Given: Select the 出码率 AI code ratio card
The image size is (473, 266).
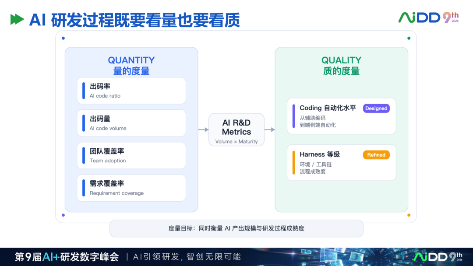Looking at the screenshot, I should click(x=131, y=91).
